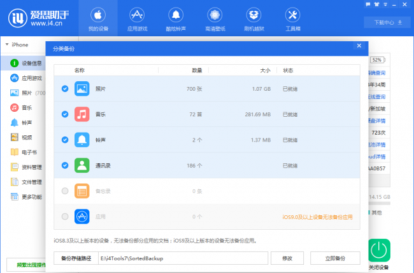Open 刷机越狱 flash and jailbreak tab
The image size is (414, 273).
pyautogui.click(x=253, y=18)
